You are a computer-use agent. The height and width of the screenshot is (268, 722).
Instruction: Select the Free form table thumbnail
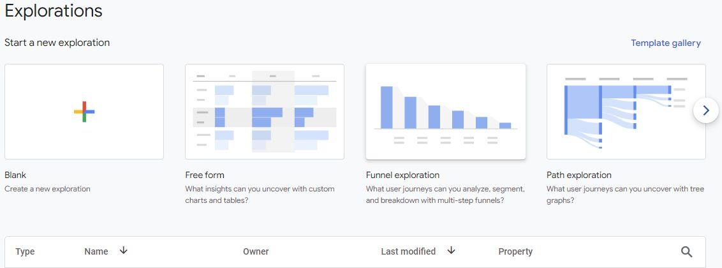(265, 112)
